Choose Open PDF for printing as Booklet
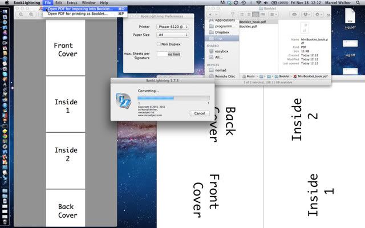Viewport: 365px width, 228px height. 85,14
